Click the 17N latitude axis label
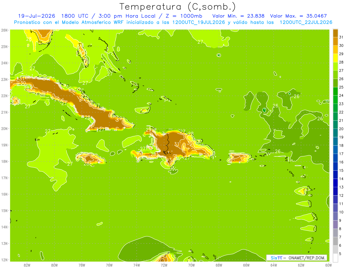The width and height of the screenshot is (349, 269). pyautogui.click(x=4, y=178)
